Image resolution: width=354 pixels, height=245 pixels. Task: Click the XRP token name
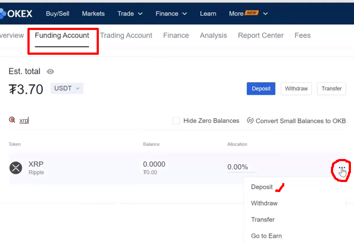36,164
